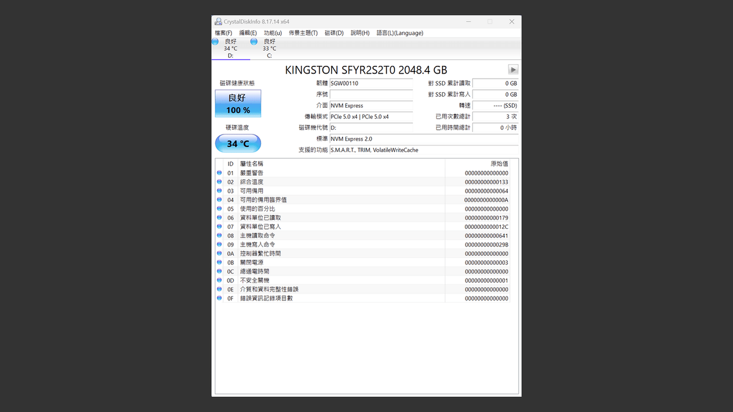Click the blue status dot for attribute 0F
The width and height of the screenshot is (733, 412).
pos(219,298)
